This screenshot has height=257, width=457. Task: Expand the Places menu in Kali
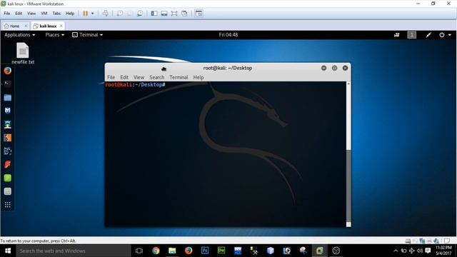point(54,35)
